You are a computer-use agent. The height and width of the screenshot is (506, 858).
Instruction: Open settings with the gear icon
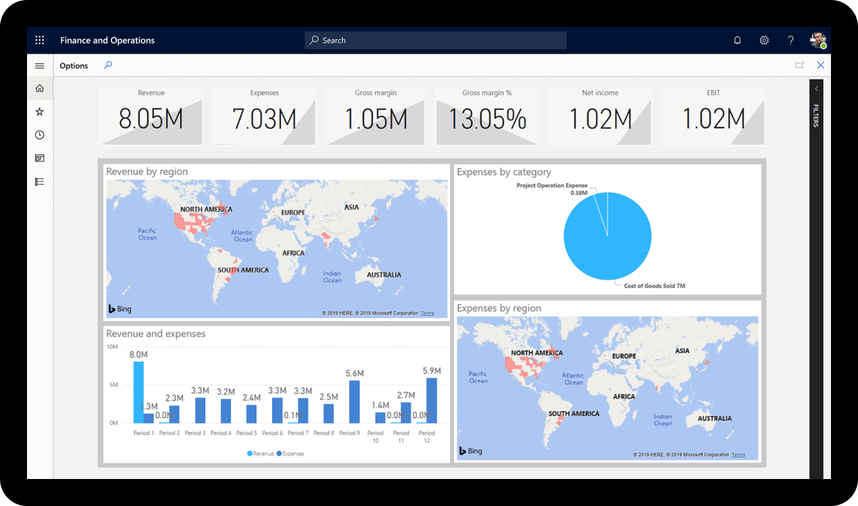[x=764, y=40]
